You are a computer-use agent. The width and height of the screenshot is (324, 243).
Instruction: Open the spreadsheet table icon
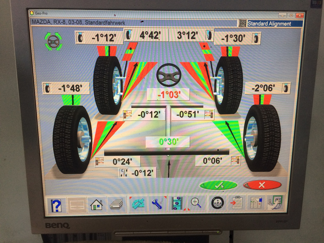click(256, 202)
